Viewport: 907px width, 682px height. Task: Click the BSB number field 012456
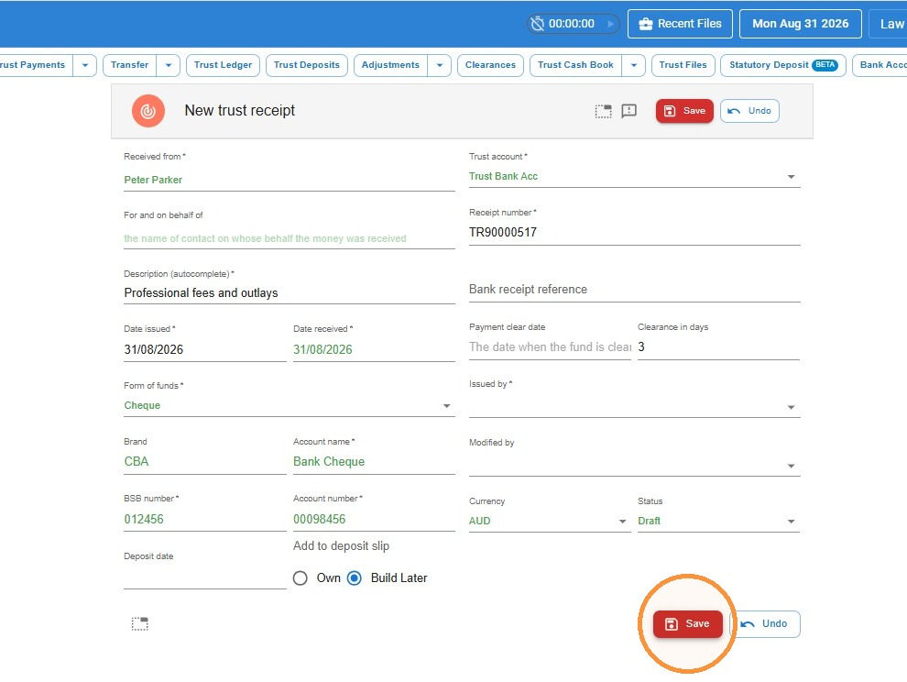tap(205, 519)
